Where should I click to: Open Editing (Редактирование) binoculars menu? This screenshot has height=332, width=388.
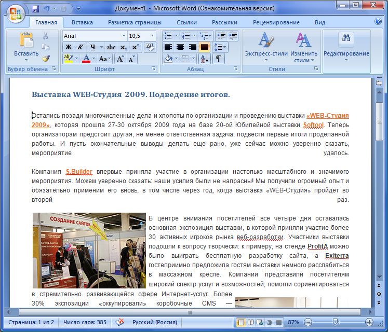pos(346,47)
